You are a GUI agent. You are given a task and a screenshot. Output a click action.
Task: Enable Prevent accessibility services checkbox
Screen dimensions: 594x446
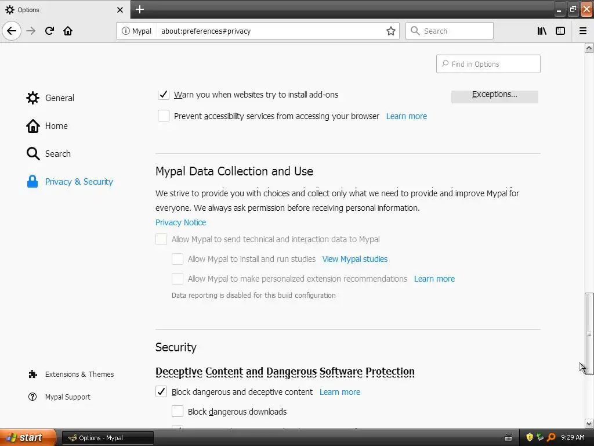[164, 116]
